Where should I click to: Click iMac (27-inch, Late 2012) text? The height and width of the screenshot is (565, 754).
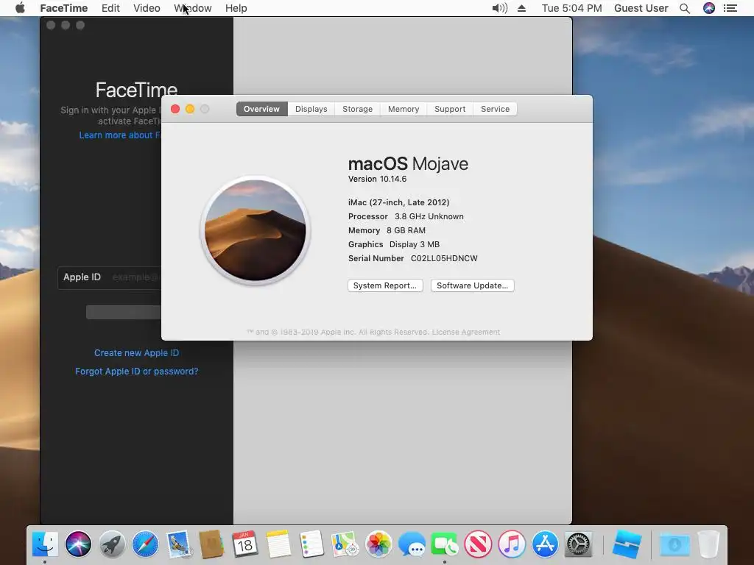(398, 202)
